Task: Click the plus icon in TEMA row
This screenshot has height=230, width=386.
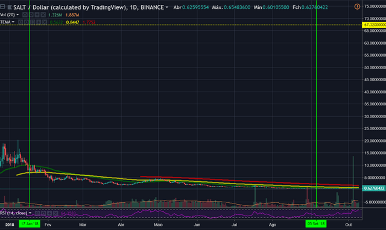Action: pos(39,22)
